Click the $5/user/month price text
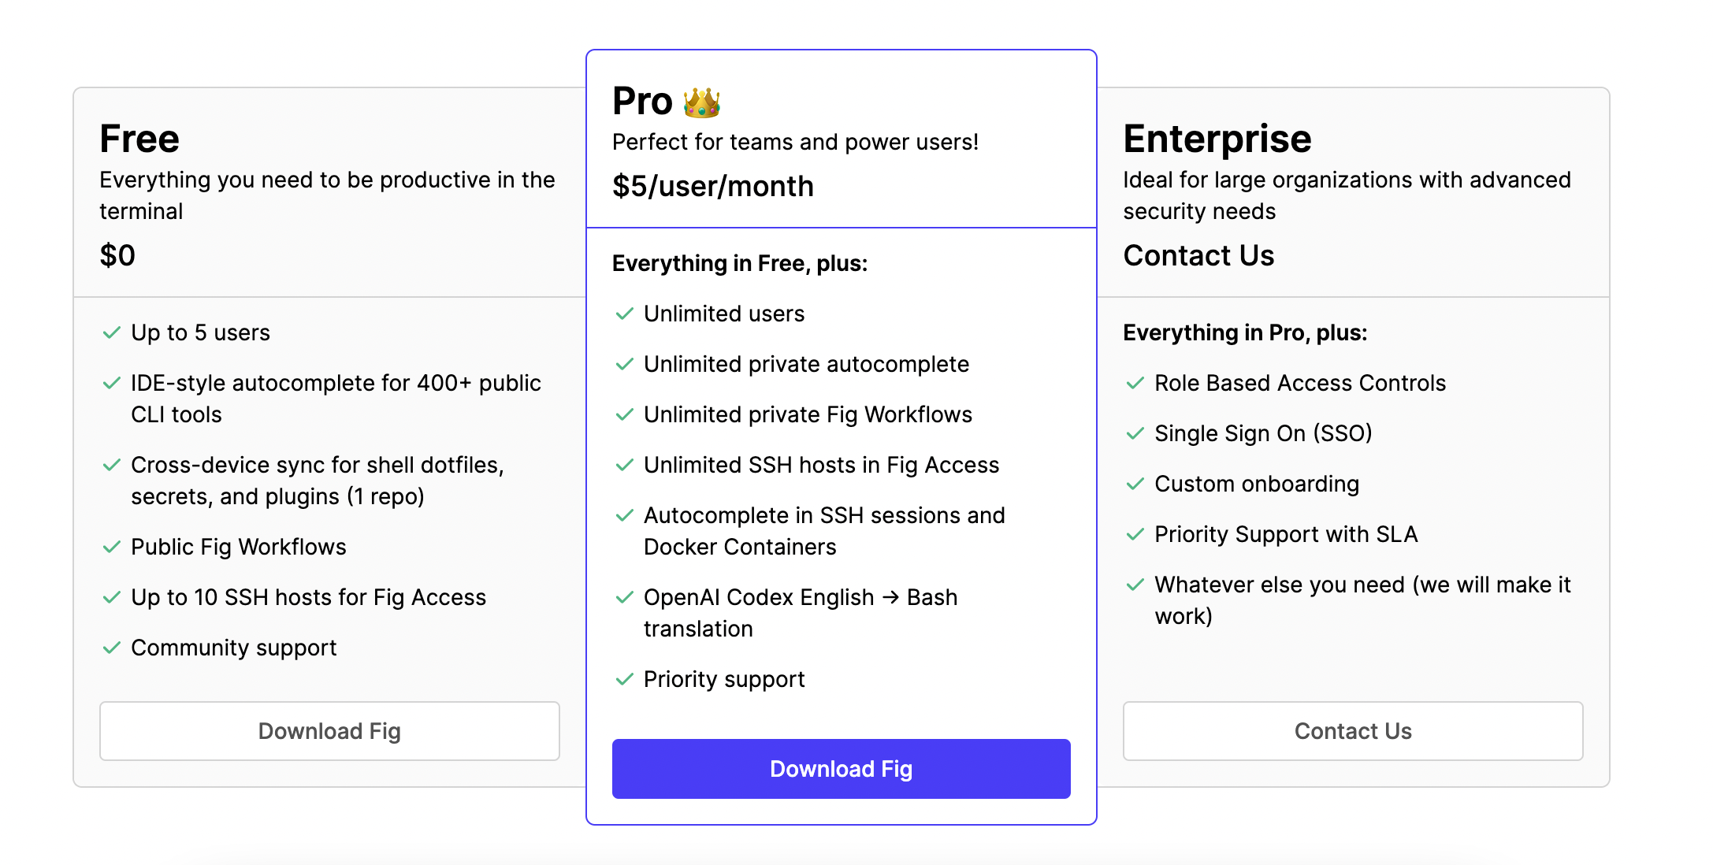The image size is (1713, 865). tap(713, 187)
